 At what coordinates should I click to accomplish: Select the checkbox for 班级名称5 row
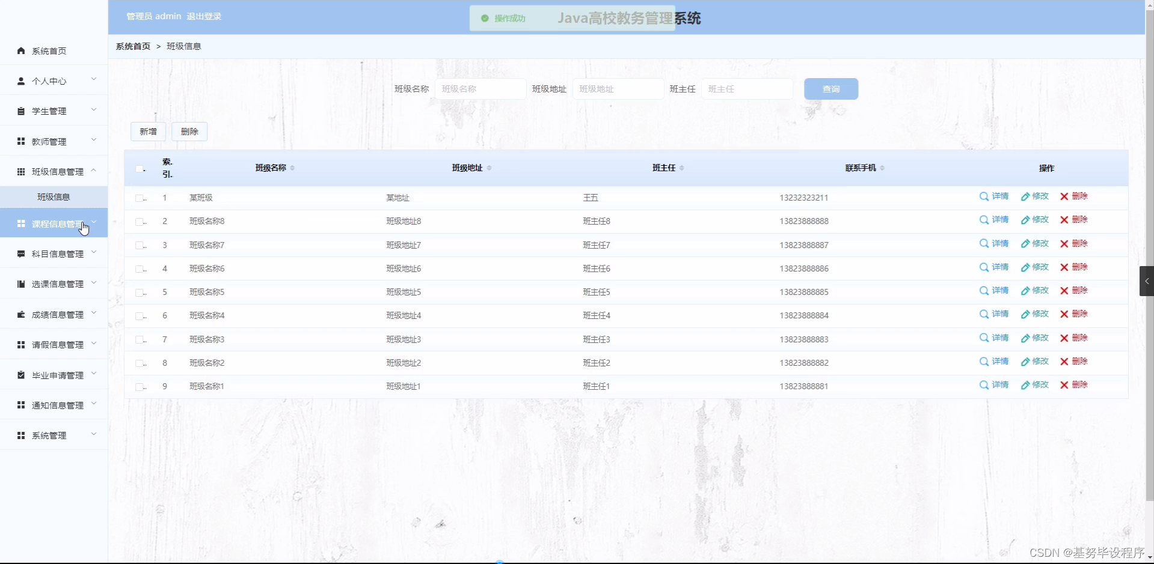click(x=139, y=293)
